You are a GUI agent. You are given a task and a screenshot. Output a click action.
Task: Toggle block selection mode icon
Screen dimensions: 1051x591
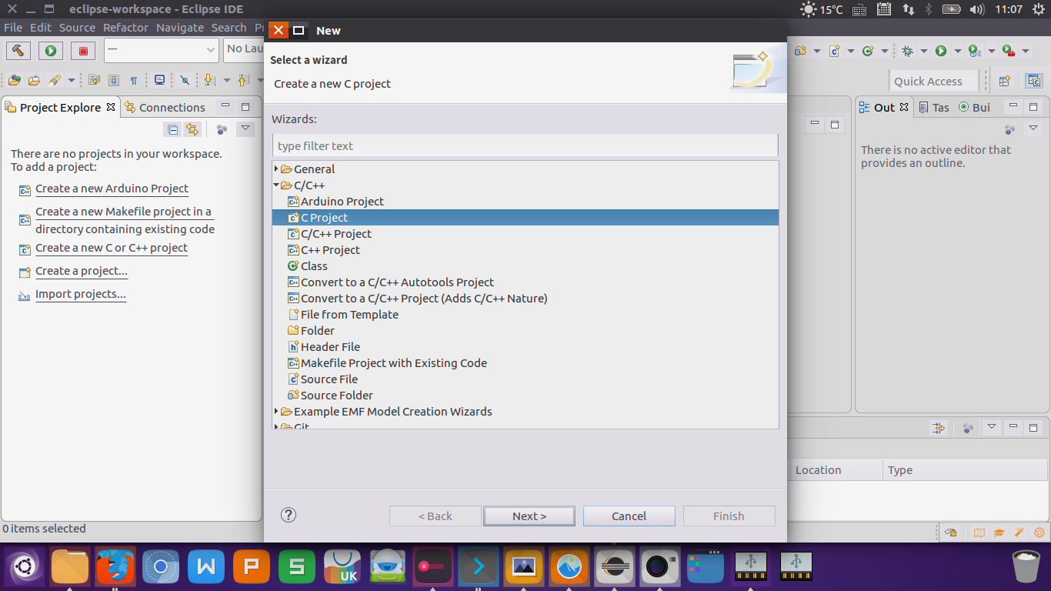(x=114, y=80)
